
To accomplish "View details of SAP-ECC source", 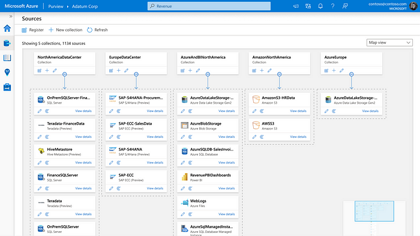I will point(155,189).
